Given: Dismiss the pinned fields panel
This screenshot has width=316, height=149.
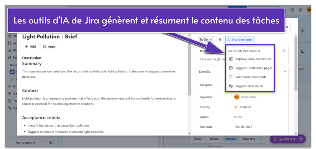Looking at the screenshot, I should pos(284,51).
